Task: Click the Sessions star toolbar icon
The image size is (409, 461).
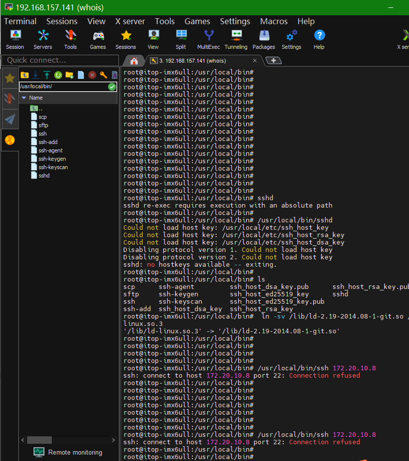Action: point(126,40)
